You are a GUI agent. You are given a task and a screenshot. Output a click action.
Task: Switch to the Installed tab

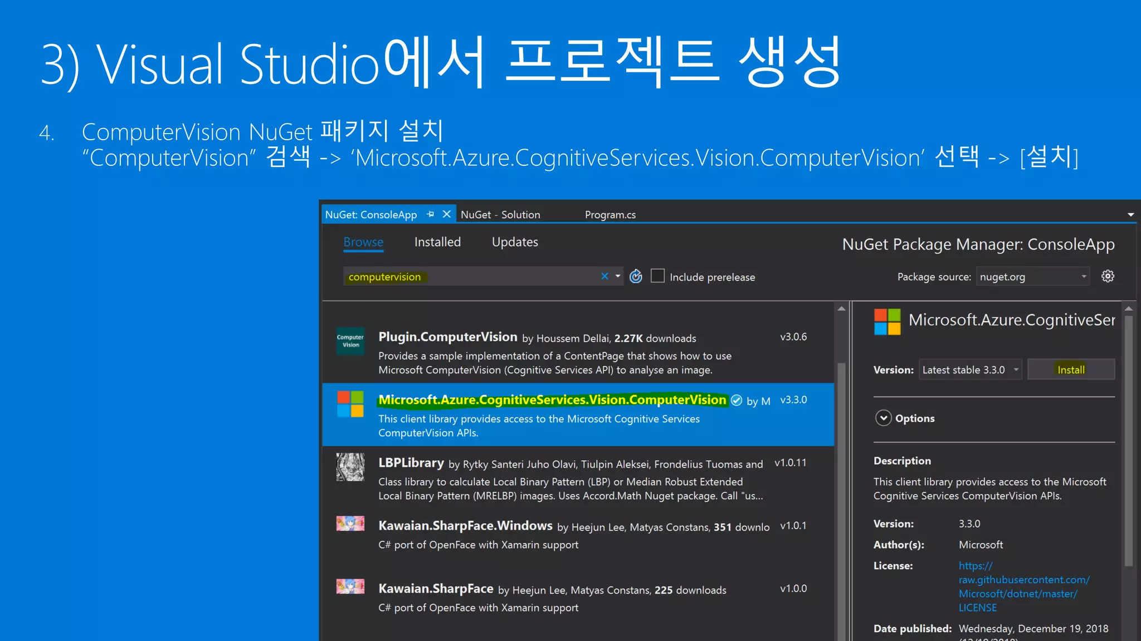click(437, 242)
